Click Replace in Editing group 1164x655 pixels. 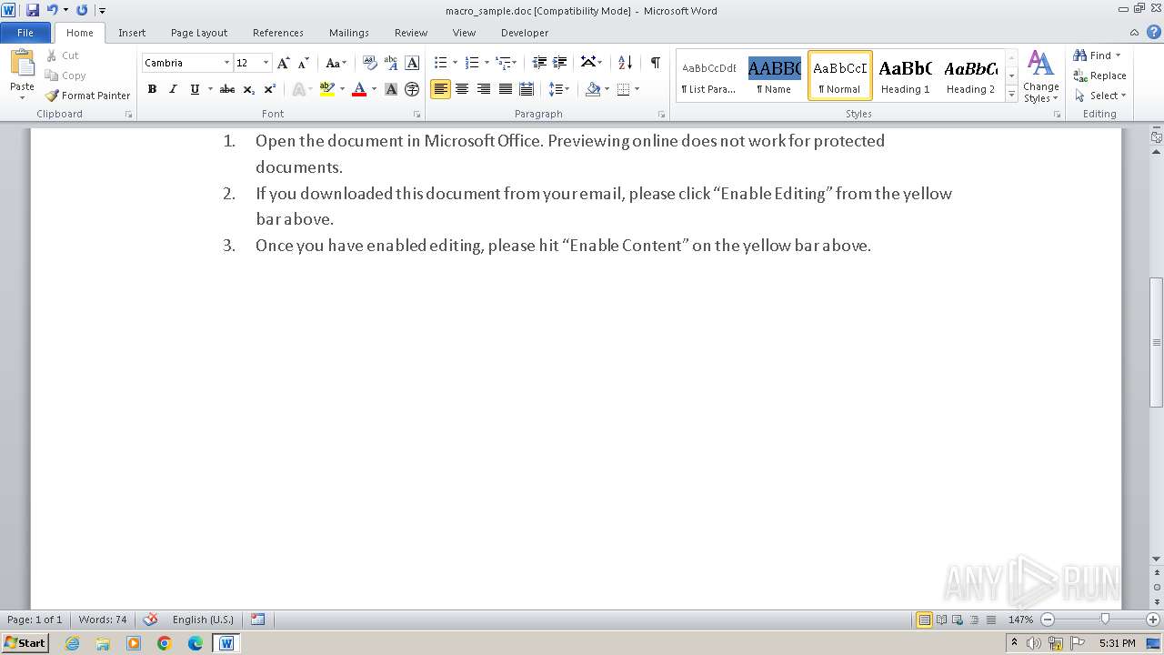(x=1100, y=76)
